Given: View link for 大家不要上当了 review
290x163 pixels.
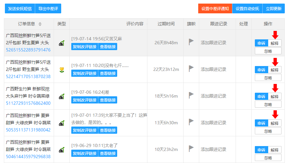Looking at the screenshot, I should coord(108,130).
